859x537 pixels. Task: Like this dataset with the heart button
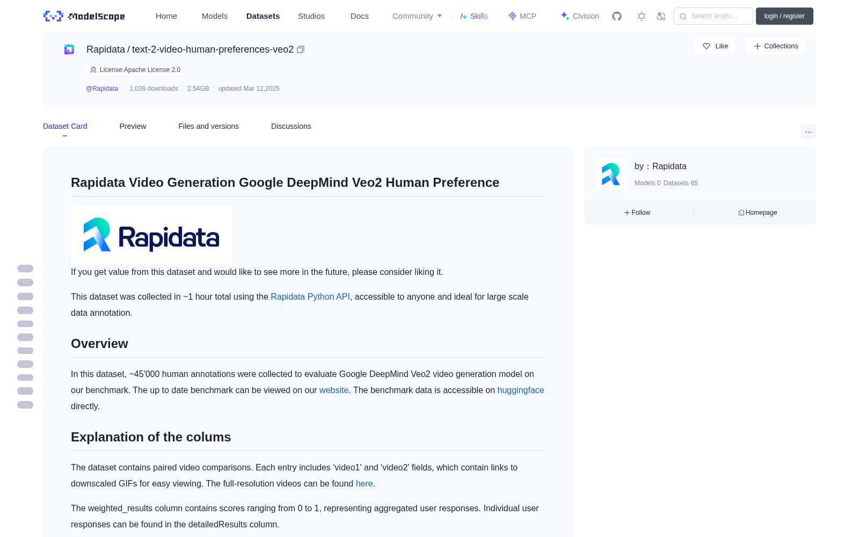coord(715,46)
